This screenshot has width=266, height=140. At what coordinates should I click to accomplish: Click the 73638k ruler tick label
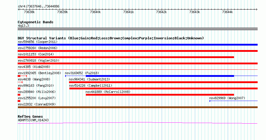29,12
